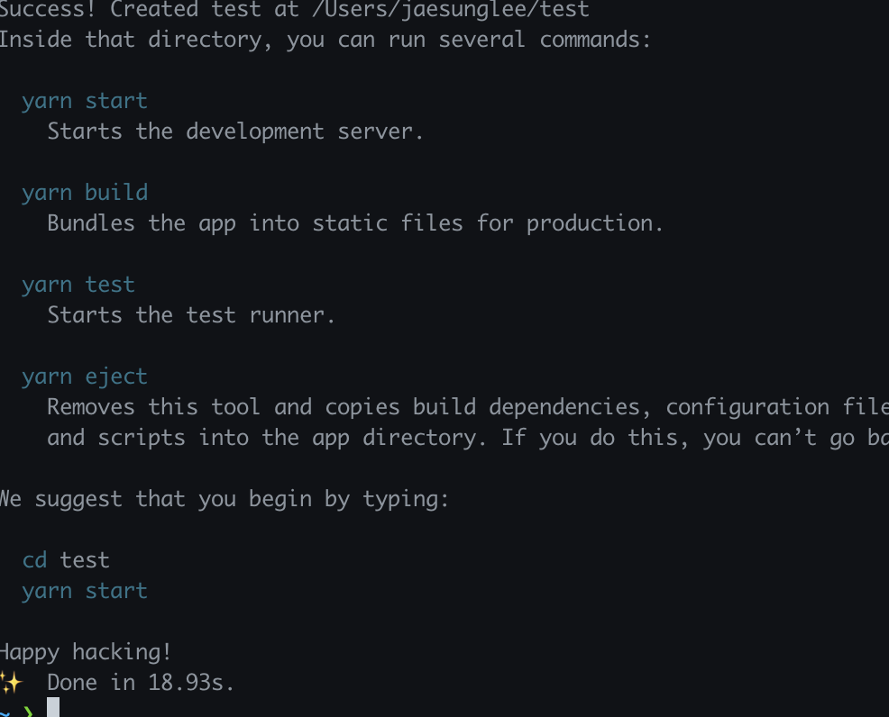
Task: Click the first yarn start command heading
Action: pos(85,101)
